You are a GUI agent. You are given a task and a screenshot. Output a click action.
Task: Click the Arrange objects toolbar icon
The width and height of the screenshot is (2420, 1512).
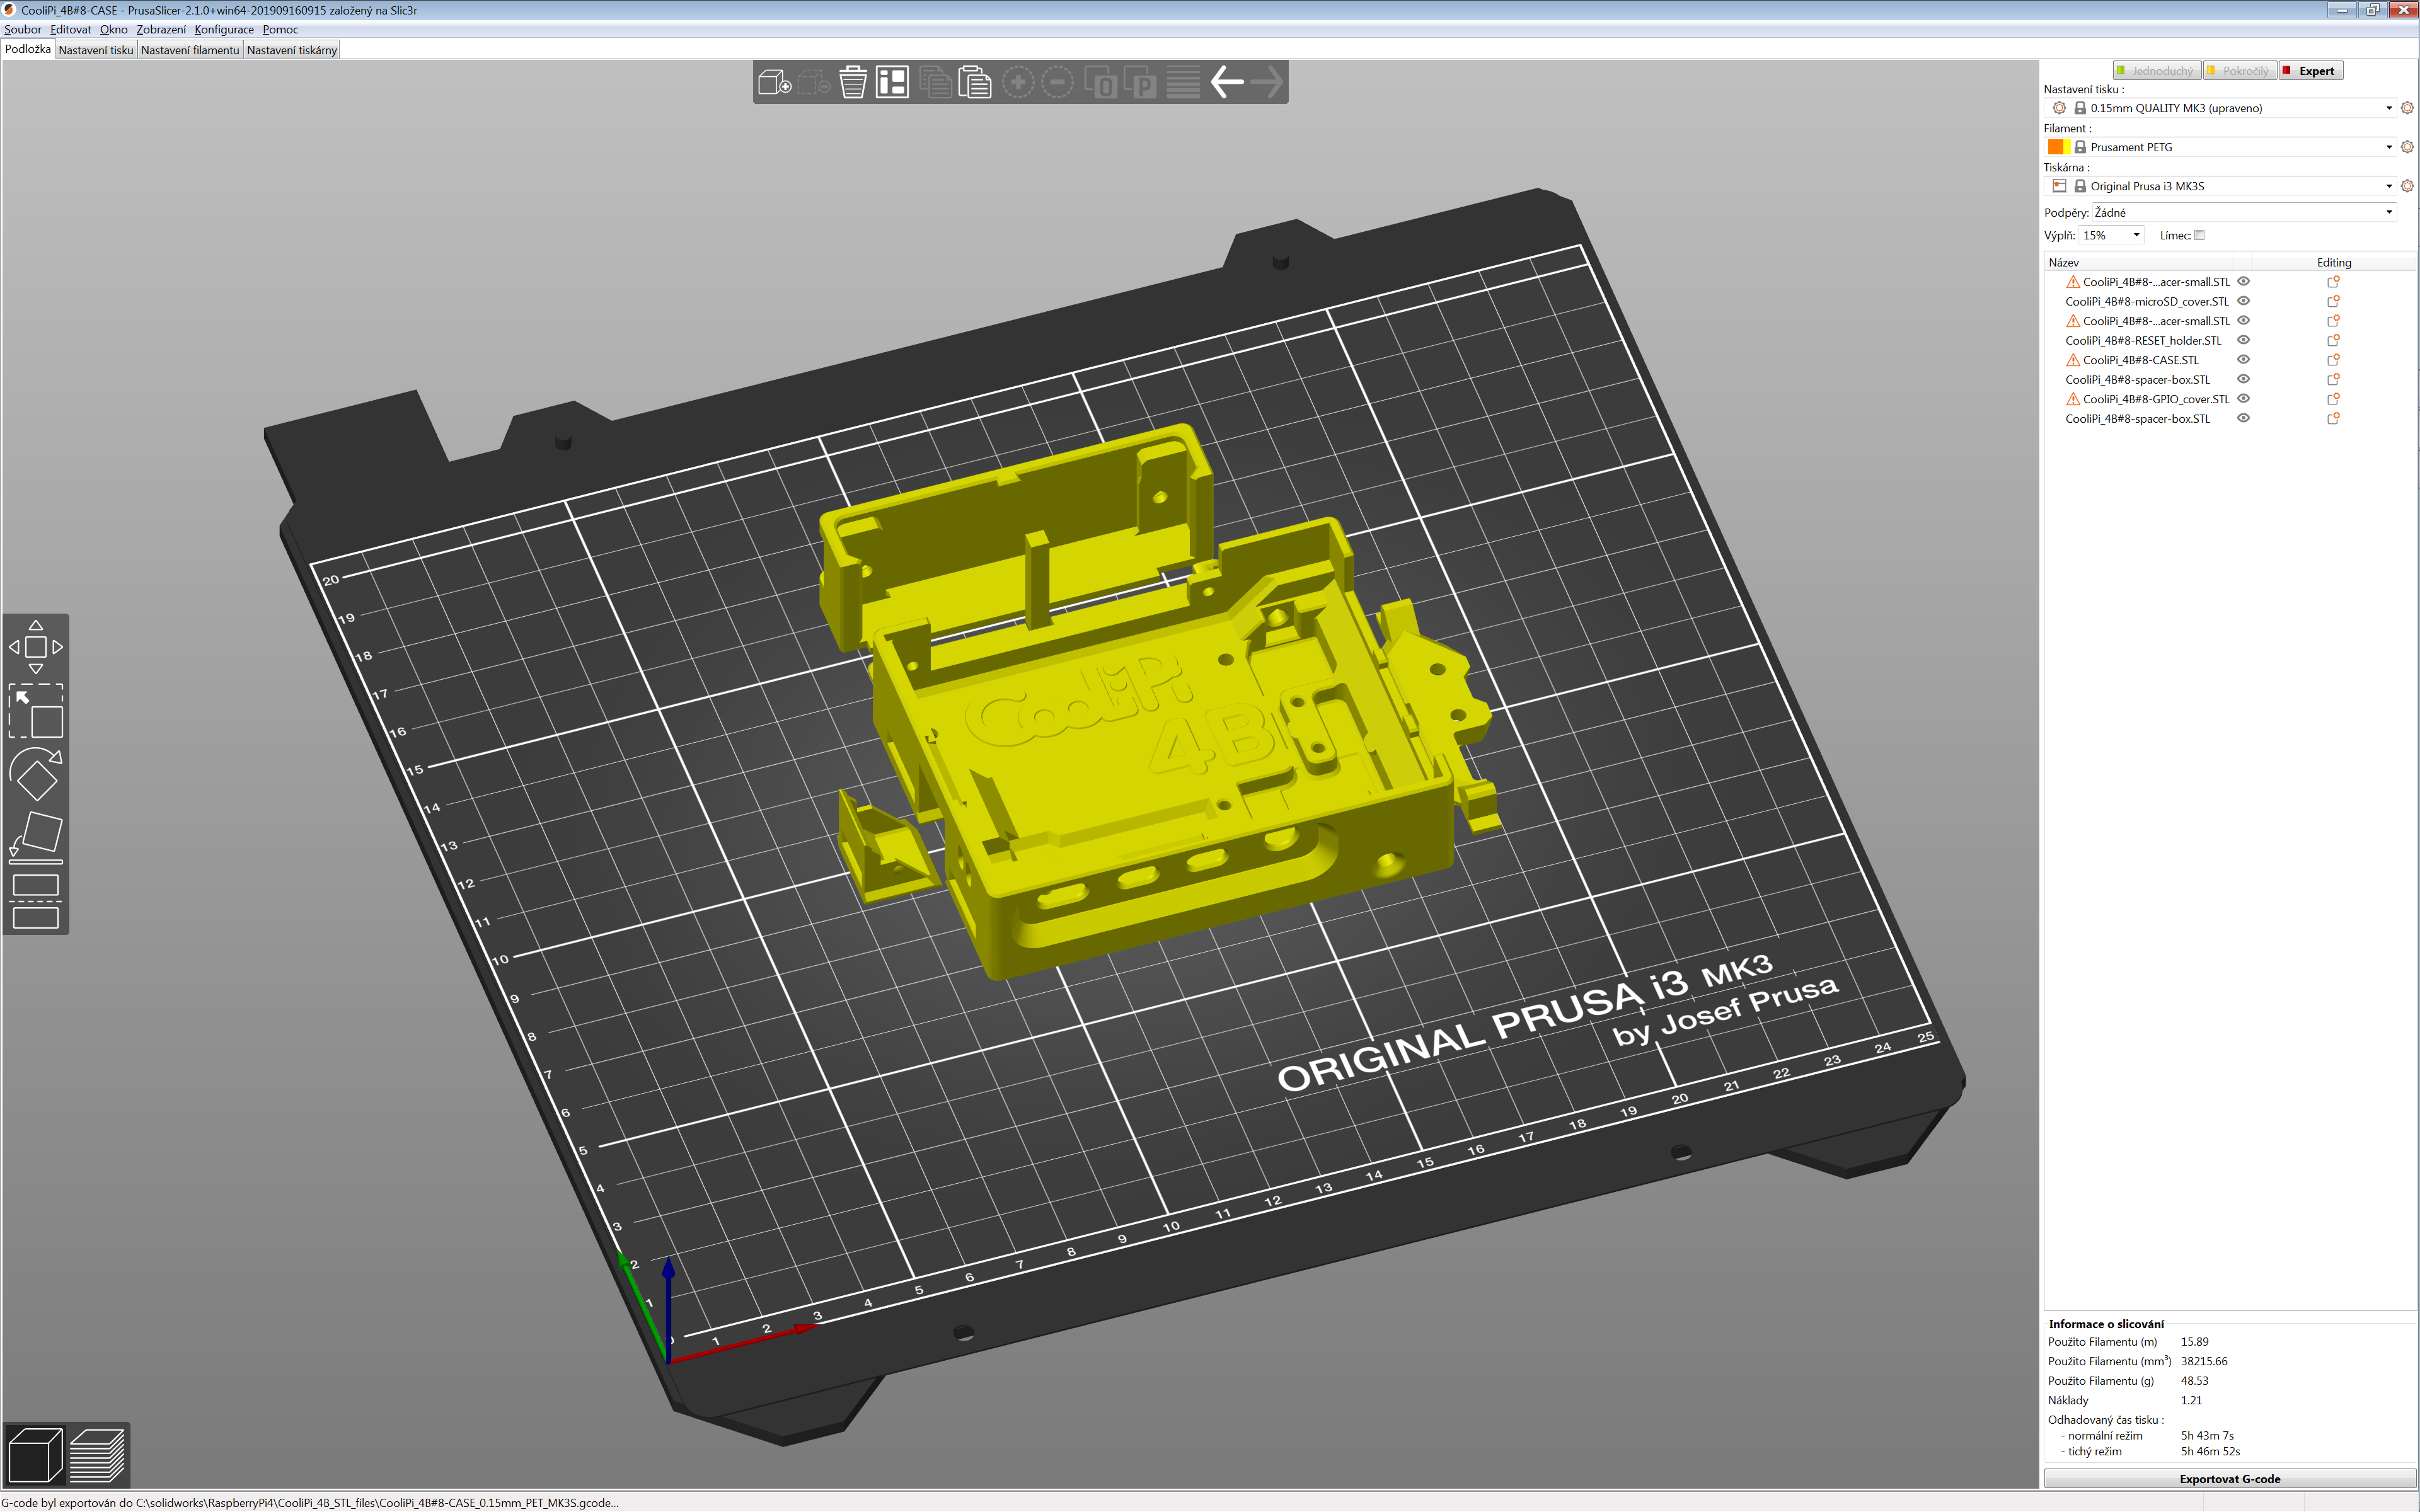coord(892,82)
